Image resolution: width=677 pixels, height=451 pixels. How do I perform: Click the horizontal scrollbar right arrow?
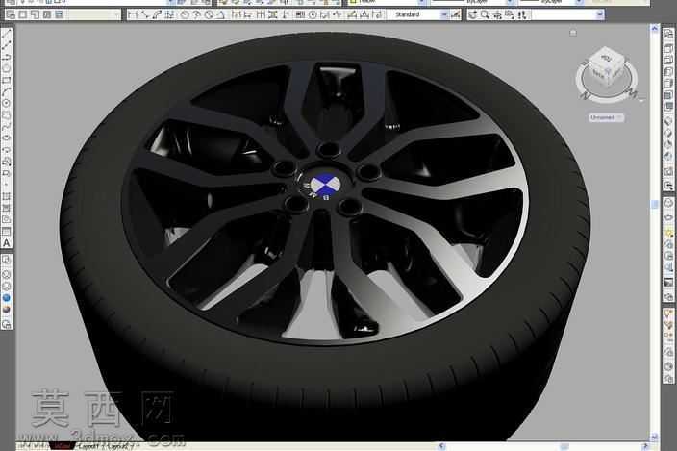pos(645,446)
